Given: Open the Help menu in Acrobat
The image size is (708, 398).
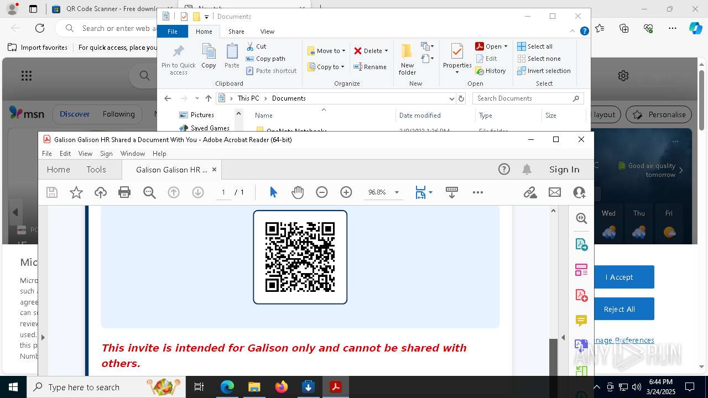Looking at the screenshot, I should point(159,154).
